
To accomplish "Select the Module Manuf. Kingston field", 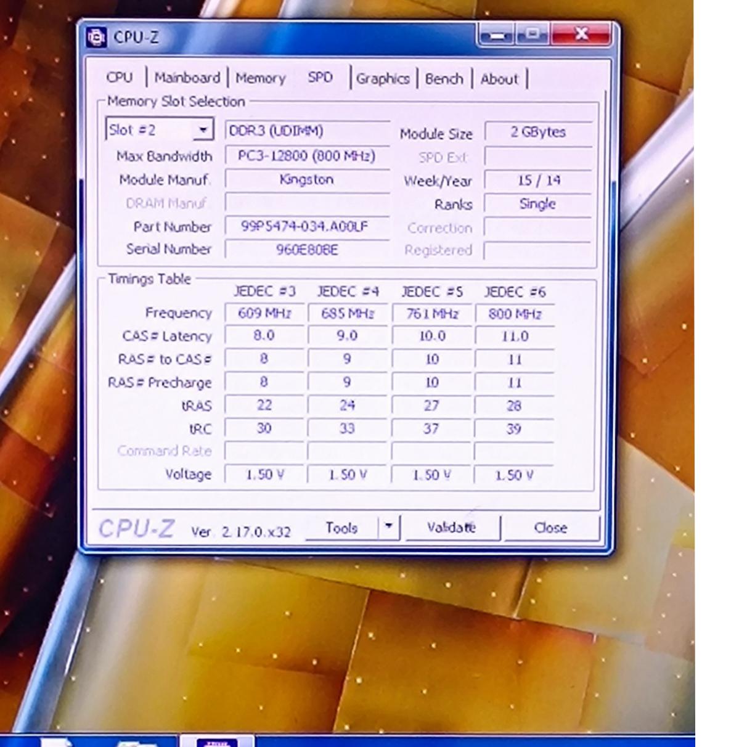I will (x=306, y=179).
